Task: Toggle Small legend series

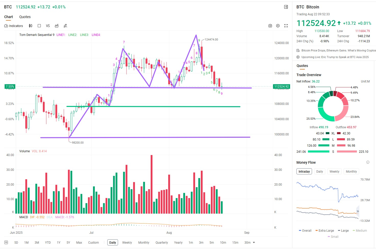Action: pos(333,237)
